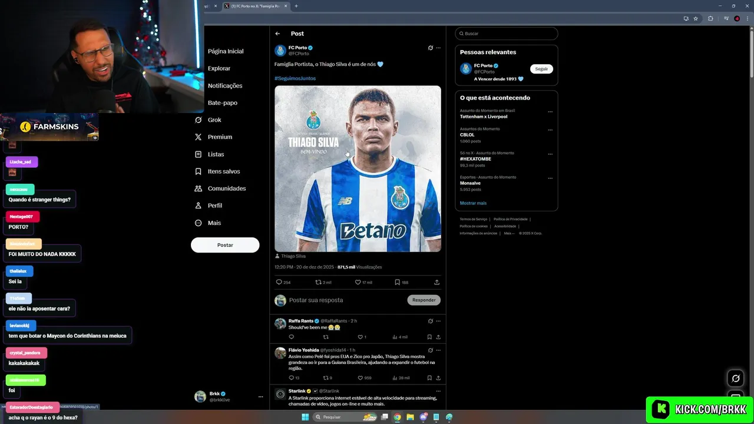This screenshot has height=424, width=754.
Task: Bookmark the FC Porto post
Action: (398, 282)
